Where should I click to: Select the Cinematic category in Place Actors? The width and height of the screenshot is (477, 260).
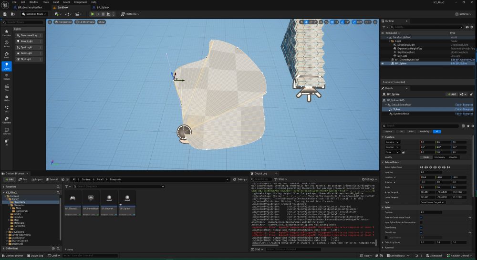point(6,88)
